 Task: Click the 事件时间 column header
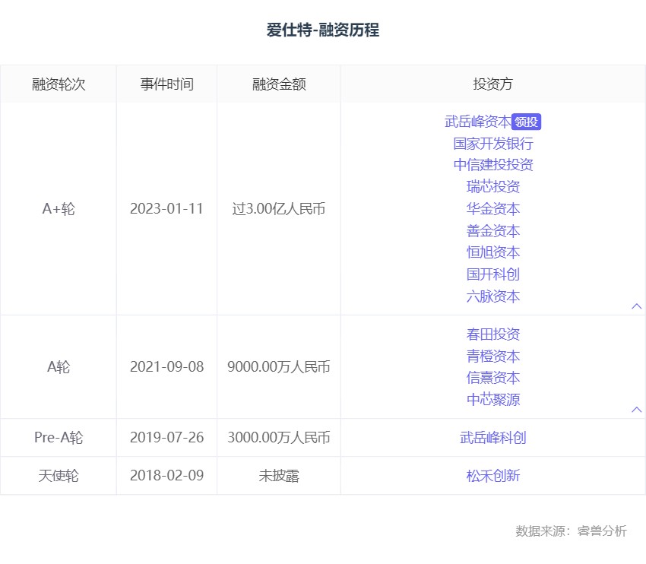click(x=166, y=84)
